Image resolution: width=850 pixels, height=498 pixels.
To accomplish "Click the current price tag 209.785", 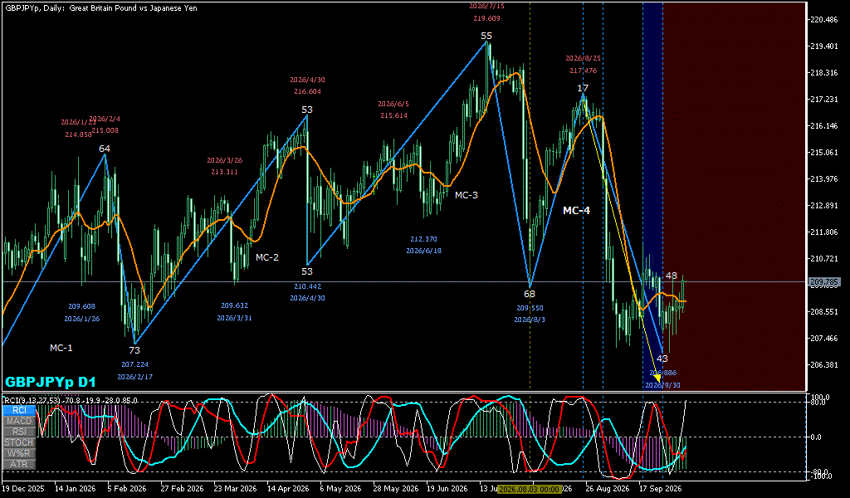I will (823, 281).
